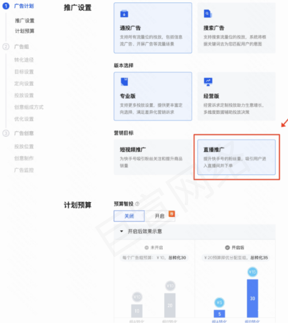This screenshot has height=323, width=288.
Task: Click the 营销目标 section label
Action: [124, 133]
